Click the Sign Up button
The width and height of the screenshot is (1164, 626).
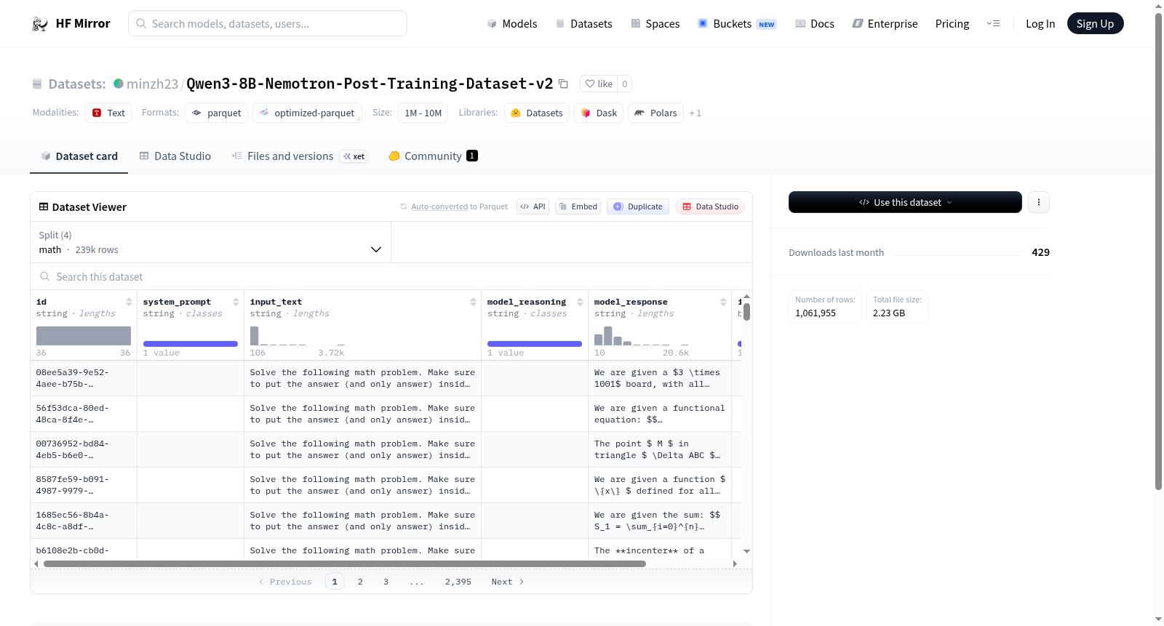pos(1095,23)
